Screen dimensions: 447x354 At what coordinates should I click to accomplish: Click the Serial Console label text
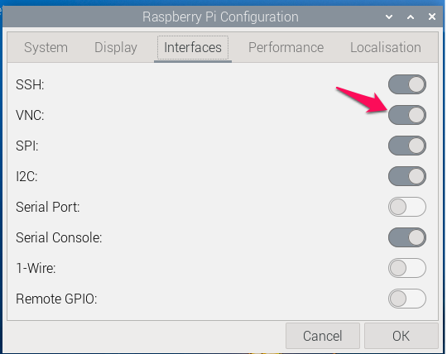click(x=59, y=237)
